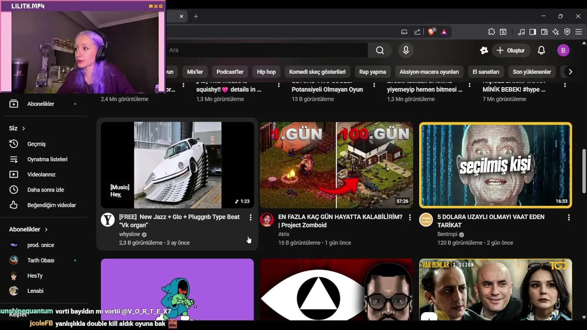Select the Hip hop chip

266,71
